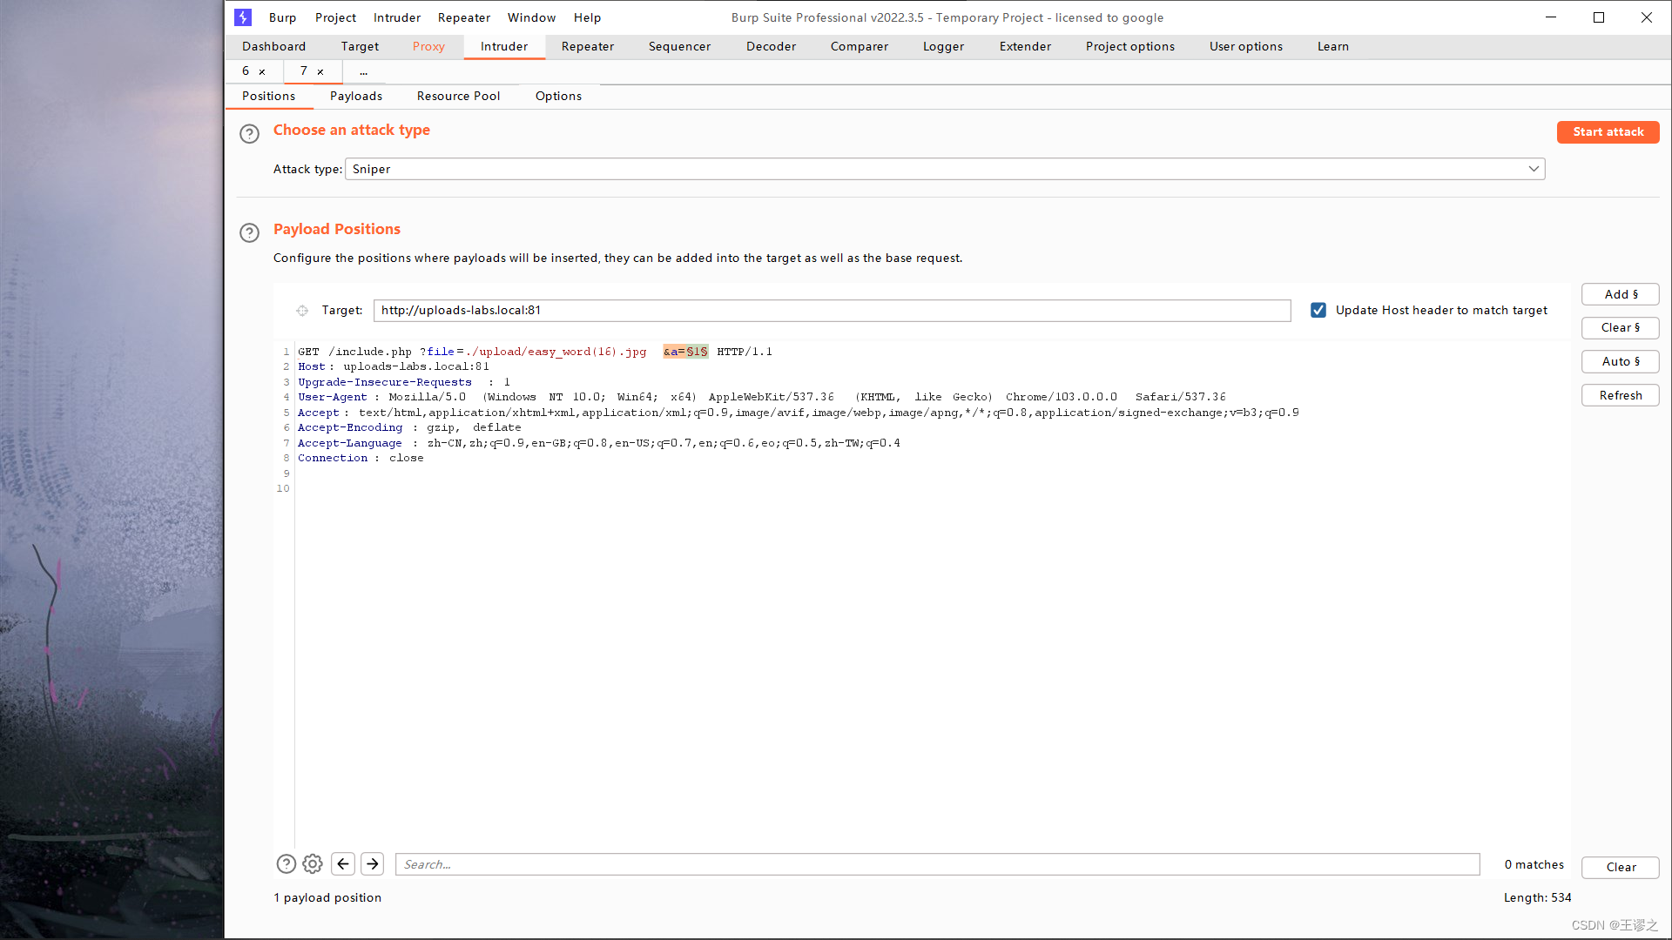Open help for Choose an attack type
Viewport: 1672px width, 940px height.
pos(249,133)
